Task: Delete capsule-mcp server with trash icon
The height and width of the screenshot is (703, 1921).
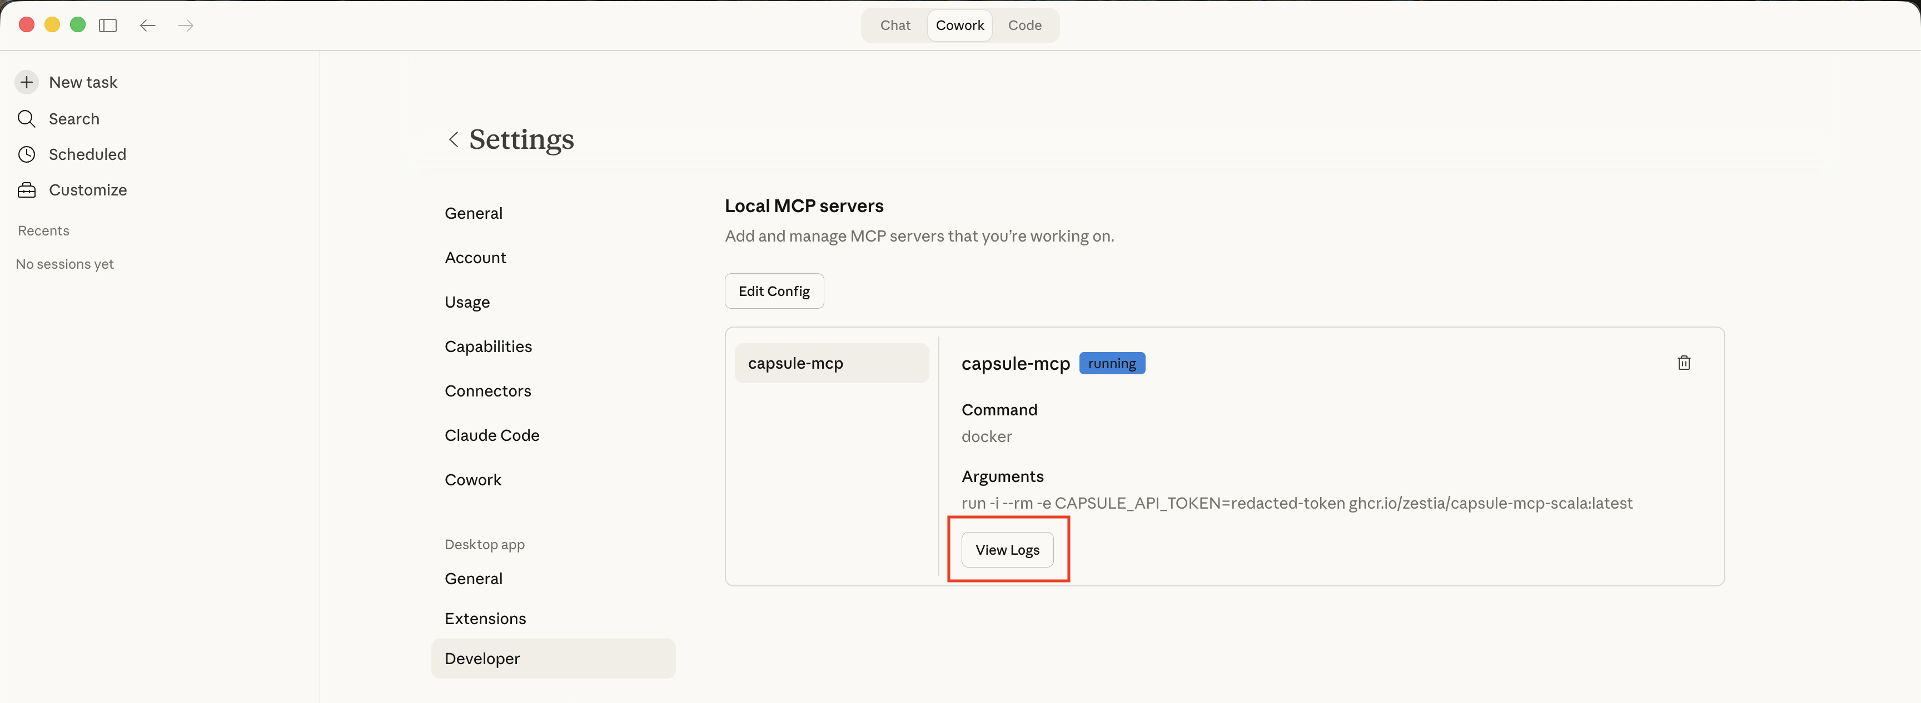Action: click(x=1683, y=363)
